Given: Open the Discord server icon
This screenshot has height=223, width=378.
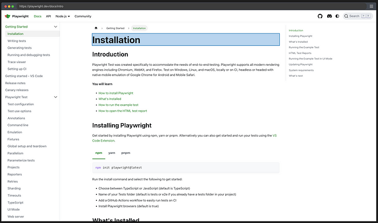Looking at the screenshot, I should pos(329,16).
